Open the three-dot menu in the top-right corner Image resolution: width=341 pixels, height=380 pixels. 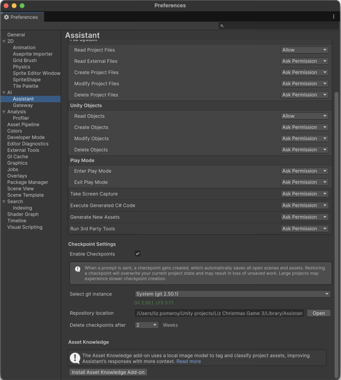point(335,16)
